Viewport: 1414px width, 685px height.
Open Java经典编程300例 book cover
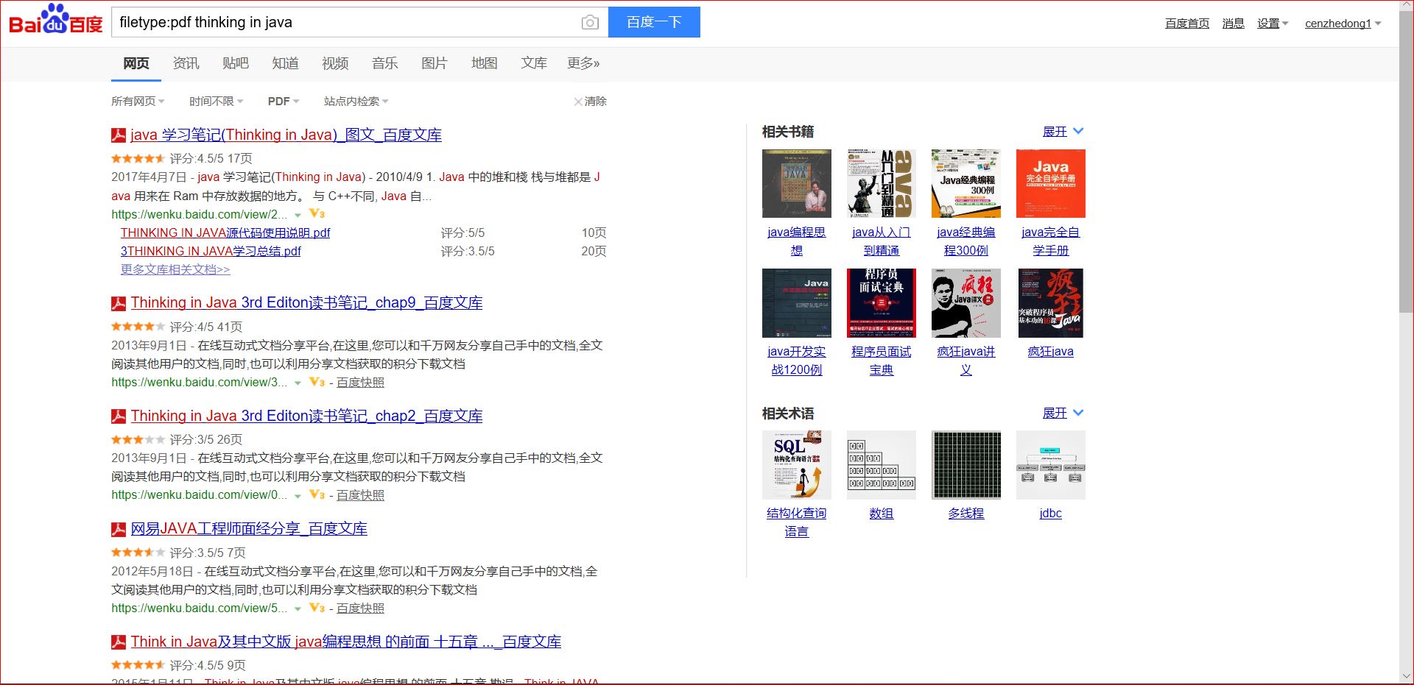(966, 183)
